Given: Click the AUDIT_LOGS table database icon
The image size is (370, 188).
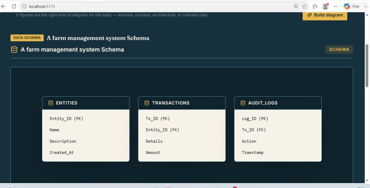Looking at the screenshot, I should (x=242, y=103).
